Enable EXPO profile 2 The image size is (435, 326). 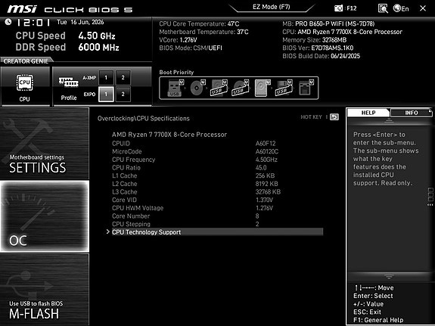123,94
